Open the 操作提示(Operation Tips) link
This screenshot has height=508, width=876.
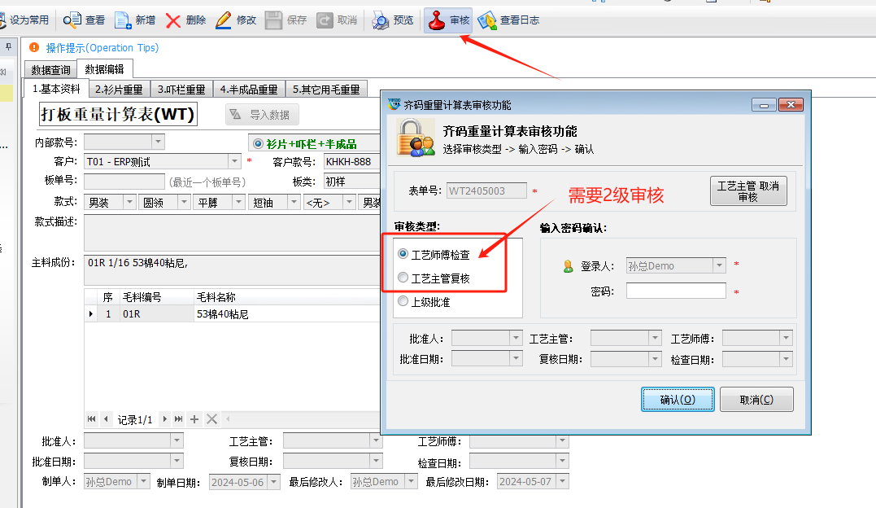tap(102, 48)
